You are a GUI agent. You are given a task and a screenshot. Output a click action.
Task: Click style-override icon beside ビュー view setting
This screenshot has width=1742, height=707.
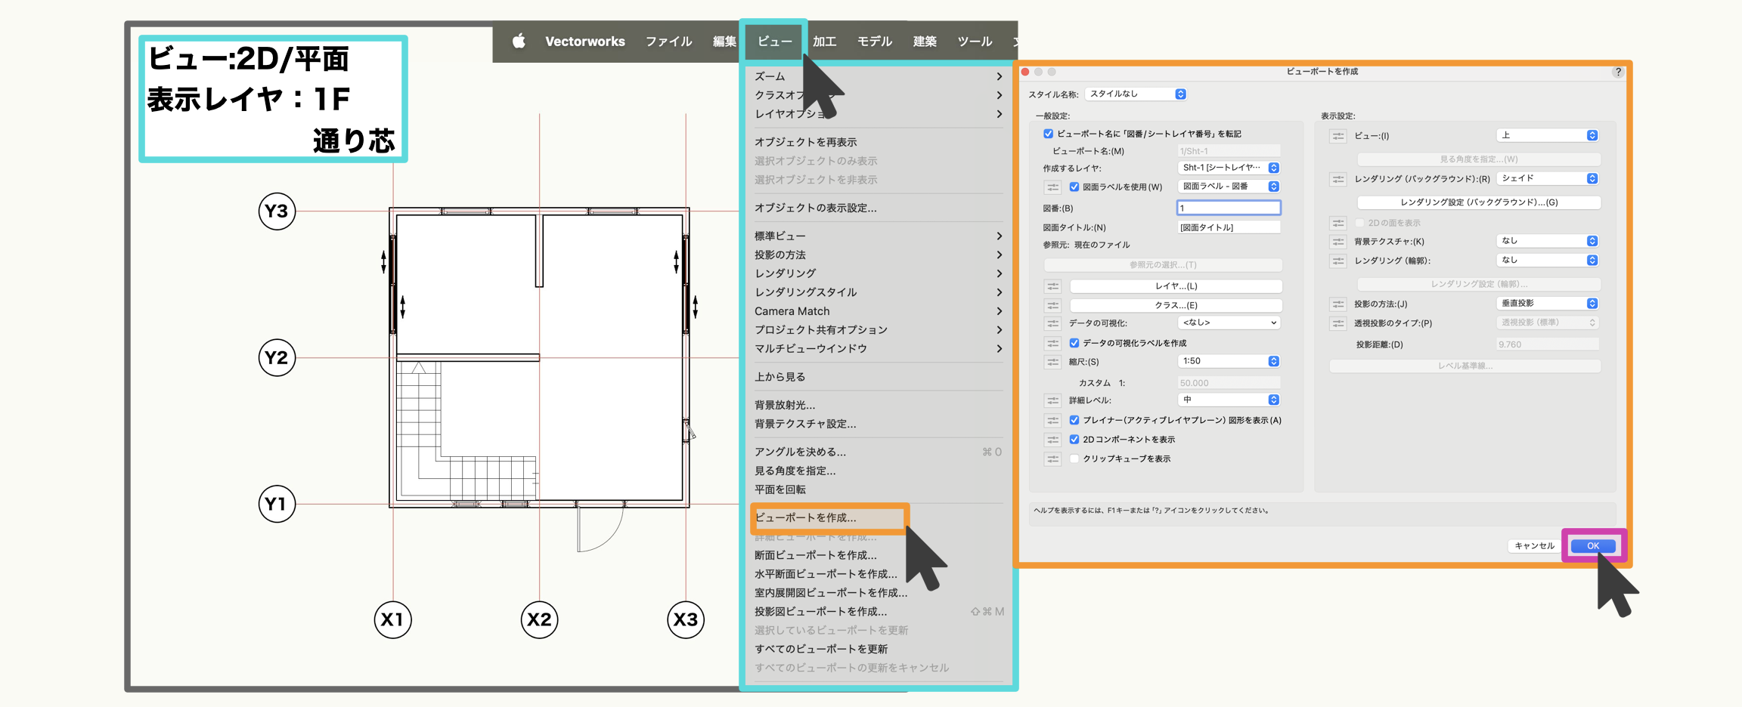coord(1337,136)
